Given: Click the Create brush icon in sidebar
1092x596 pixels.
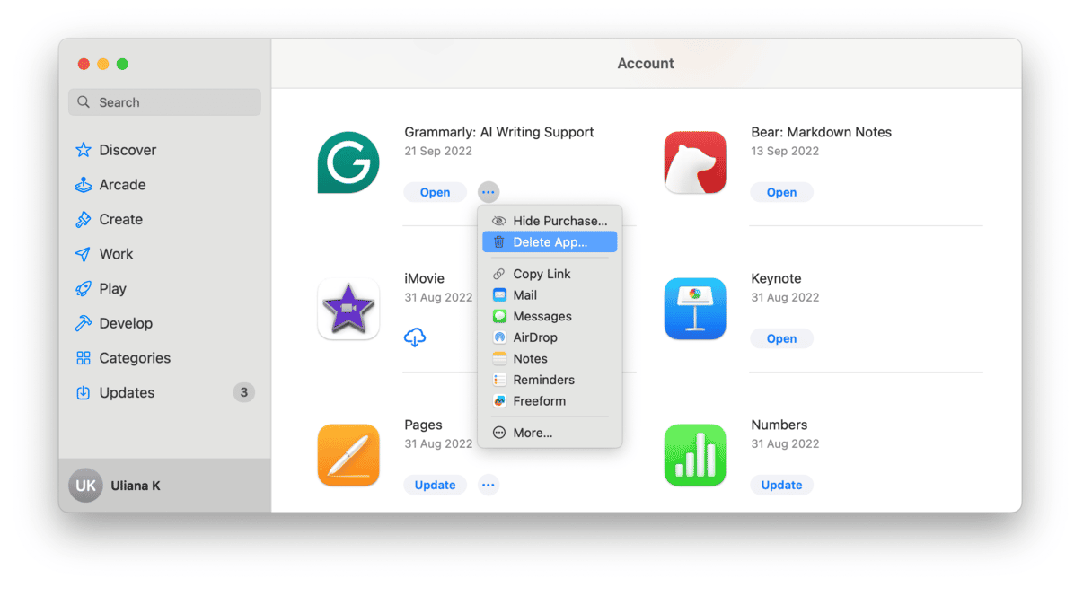Looking at the screenshot, I should point(84,219).
